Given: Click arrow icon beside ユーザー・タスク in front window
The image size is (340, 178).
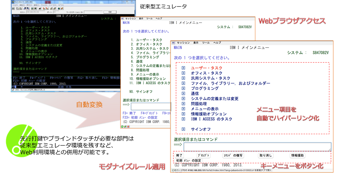Looking at the screenshot, I should 183,68.
